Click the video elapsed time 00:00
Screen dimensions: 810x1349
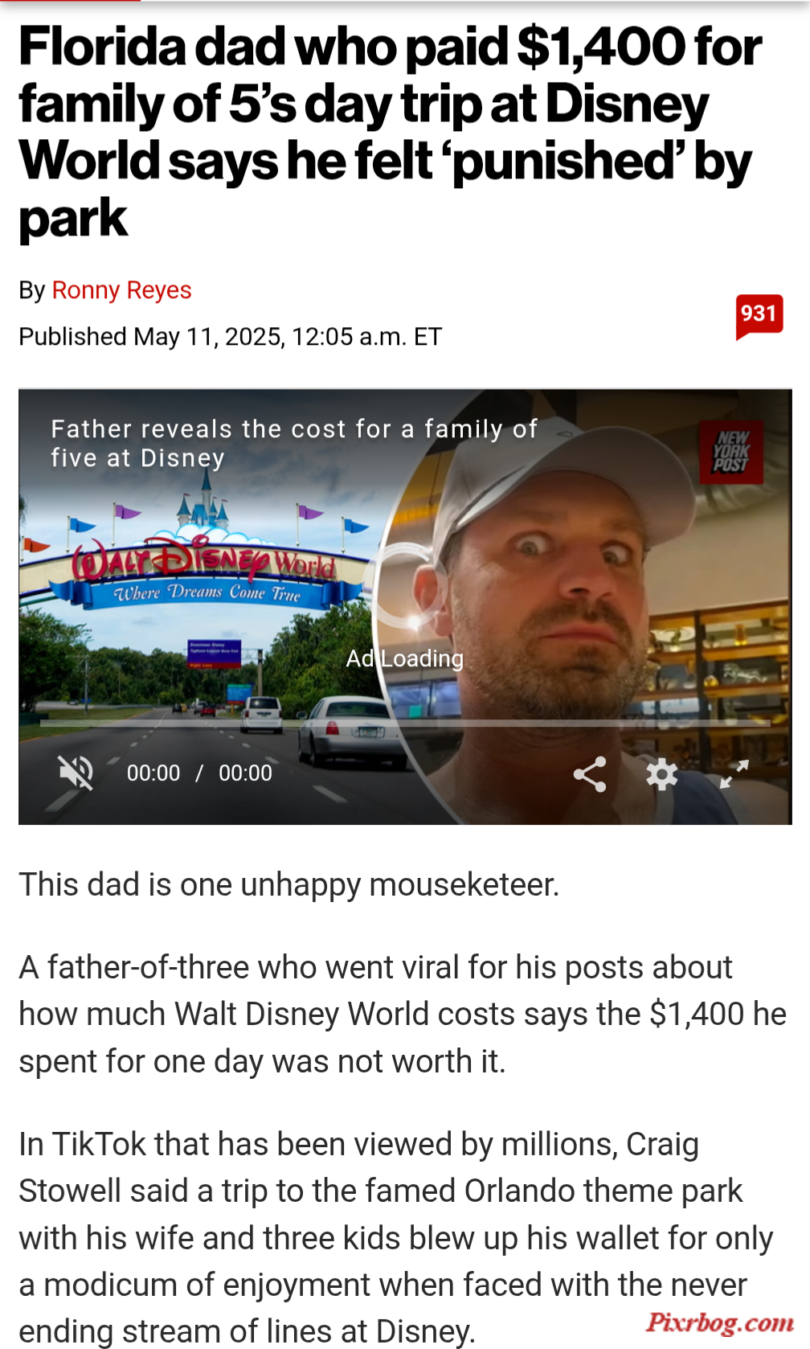coord(153,773)
